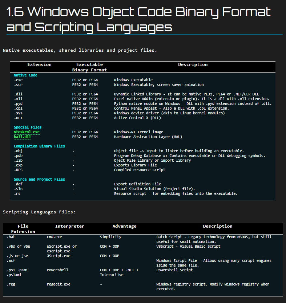This screenshot has width=286, height=303.
Task: Click the 'Active Control X (DLL)' description
Action: click(137, 118)
